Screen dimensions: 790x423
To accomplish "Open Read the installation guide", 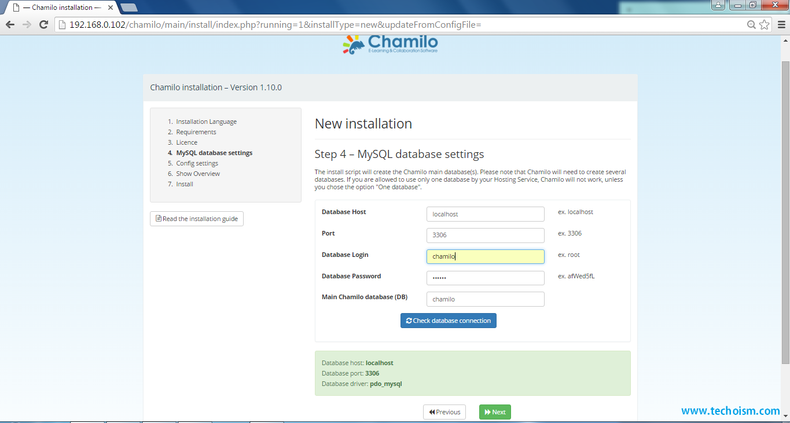I will pyautogui.click(x=197, y=219).
